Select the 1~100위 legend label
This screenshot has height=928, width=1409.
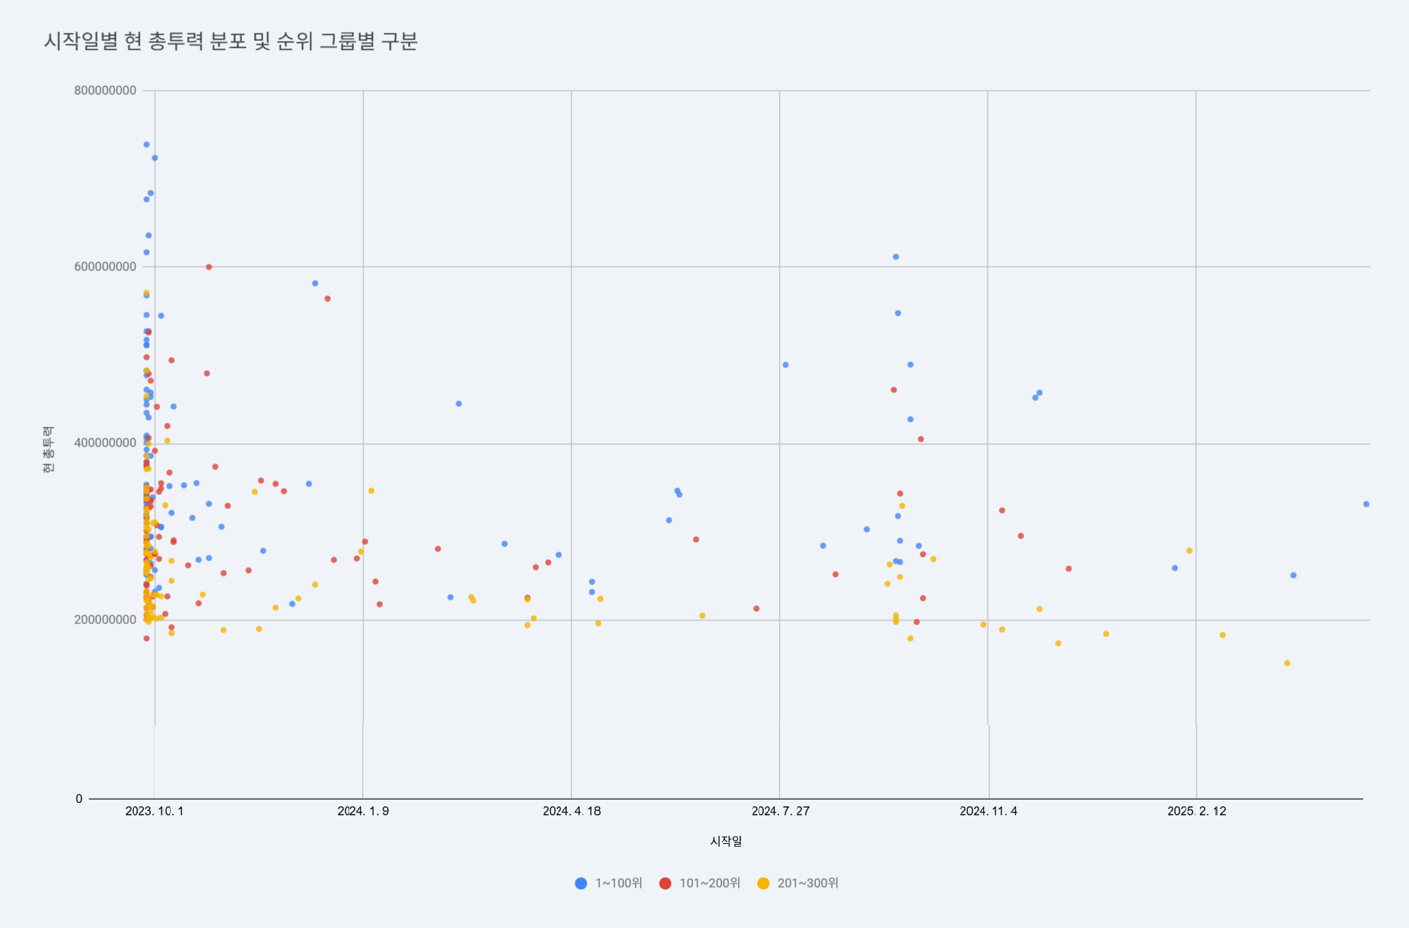pyautogui.click(x=618, y=884)
